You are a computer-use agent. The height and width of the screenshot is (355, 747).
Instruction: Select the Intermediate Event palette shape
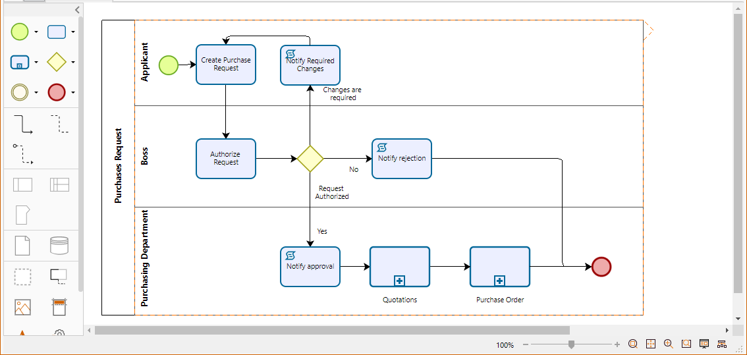pyautogui.click(x=20, y=92)
